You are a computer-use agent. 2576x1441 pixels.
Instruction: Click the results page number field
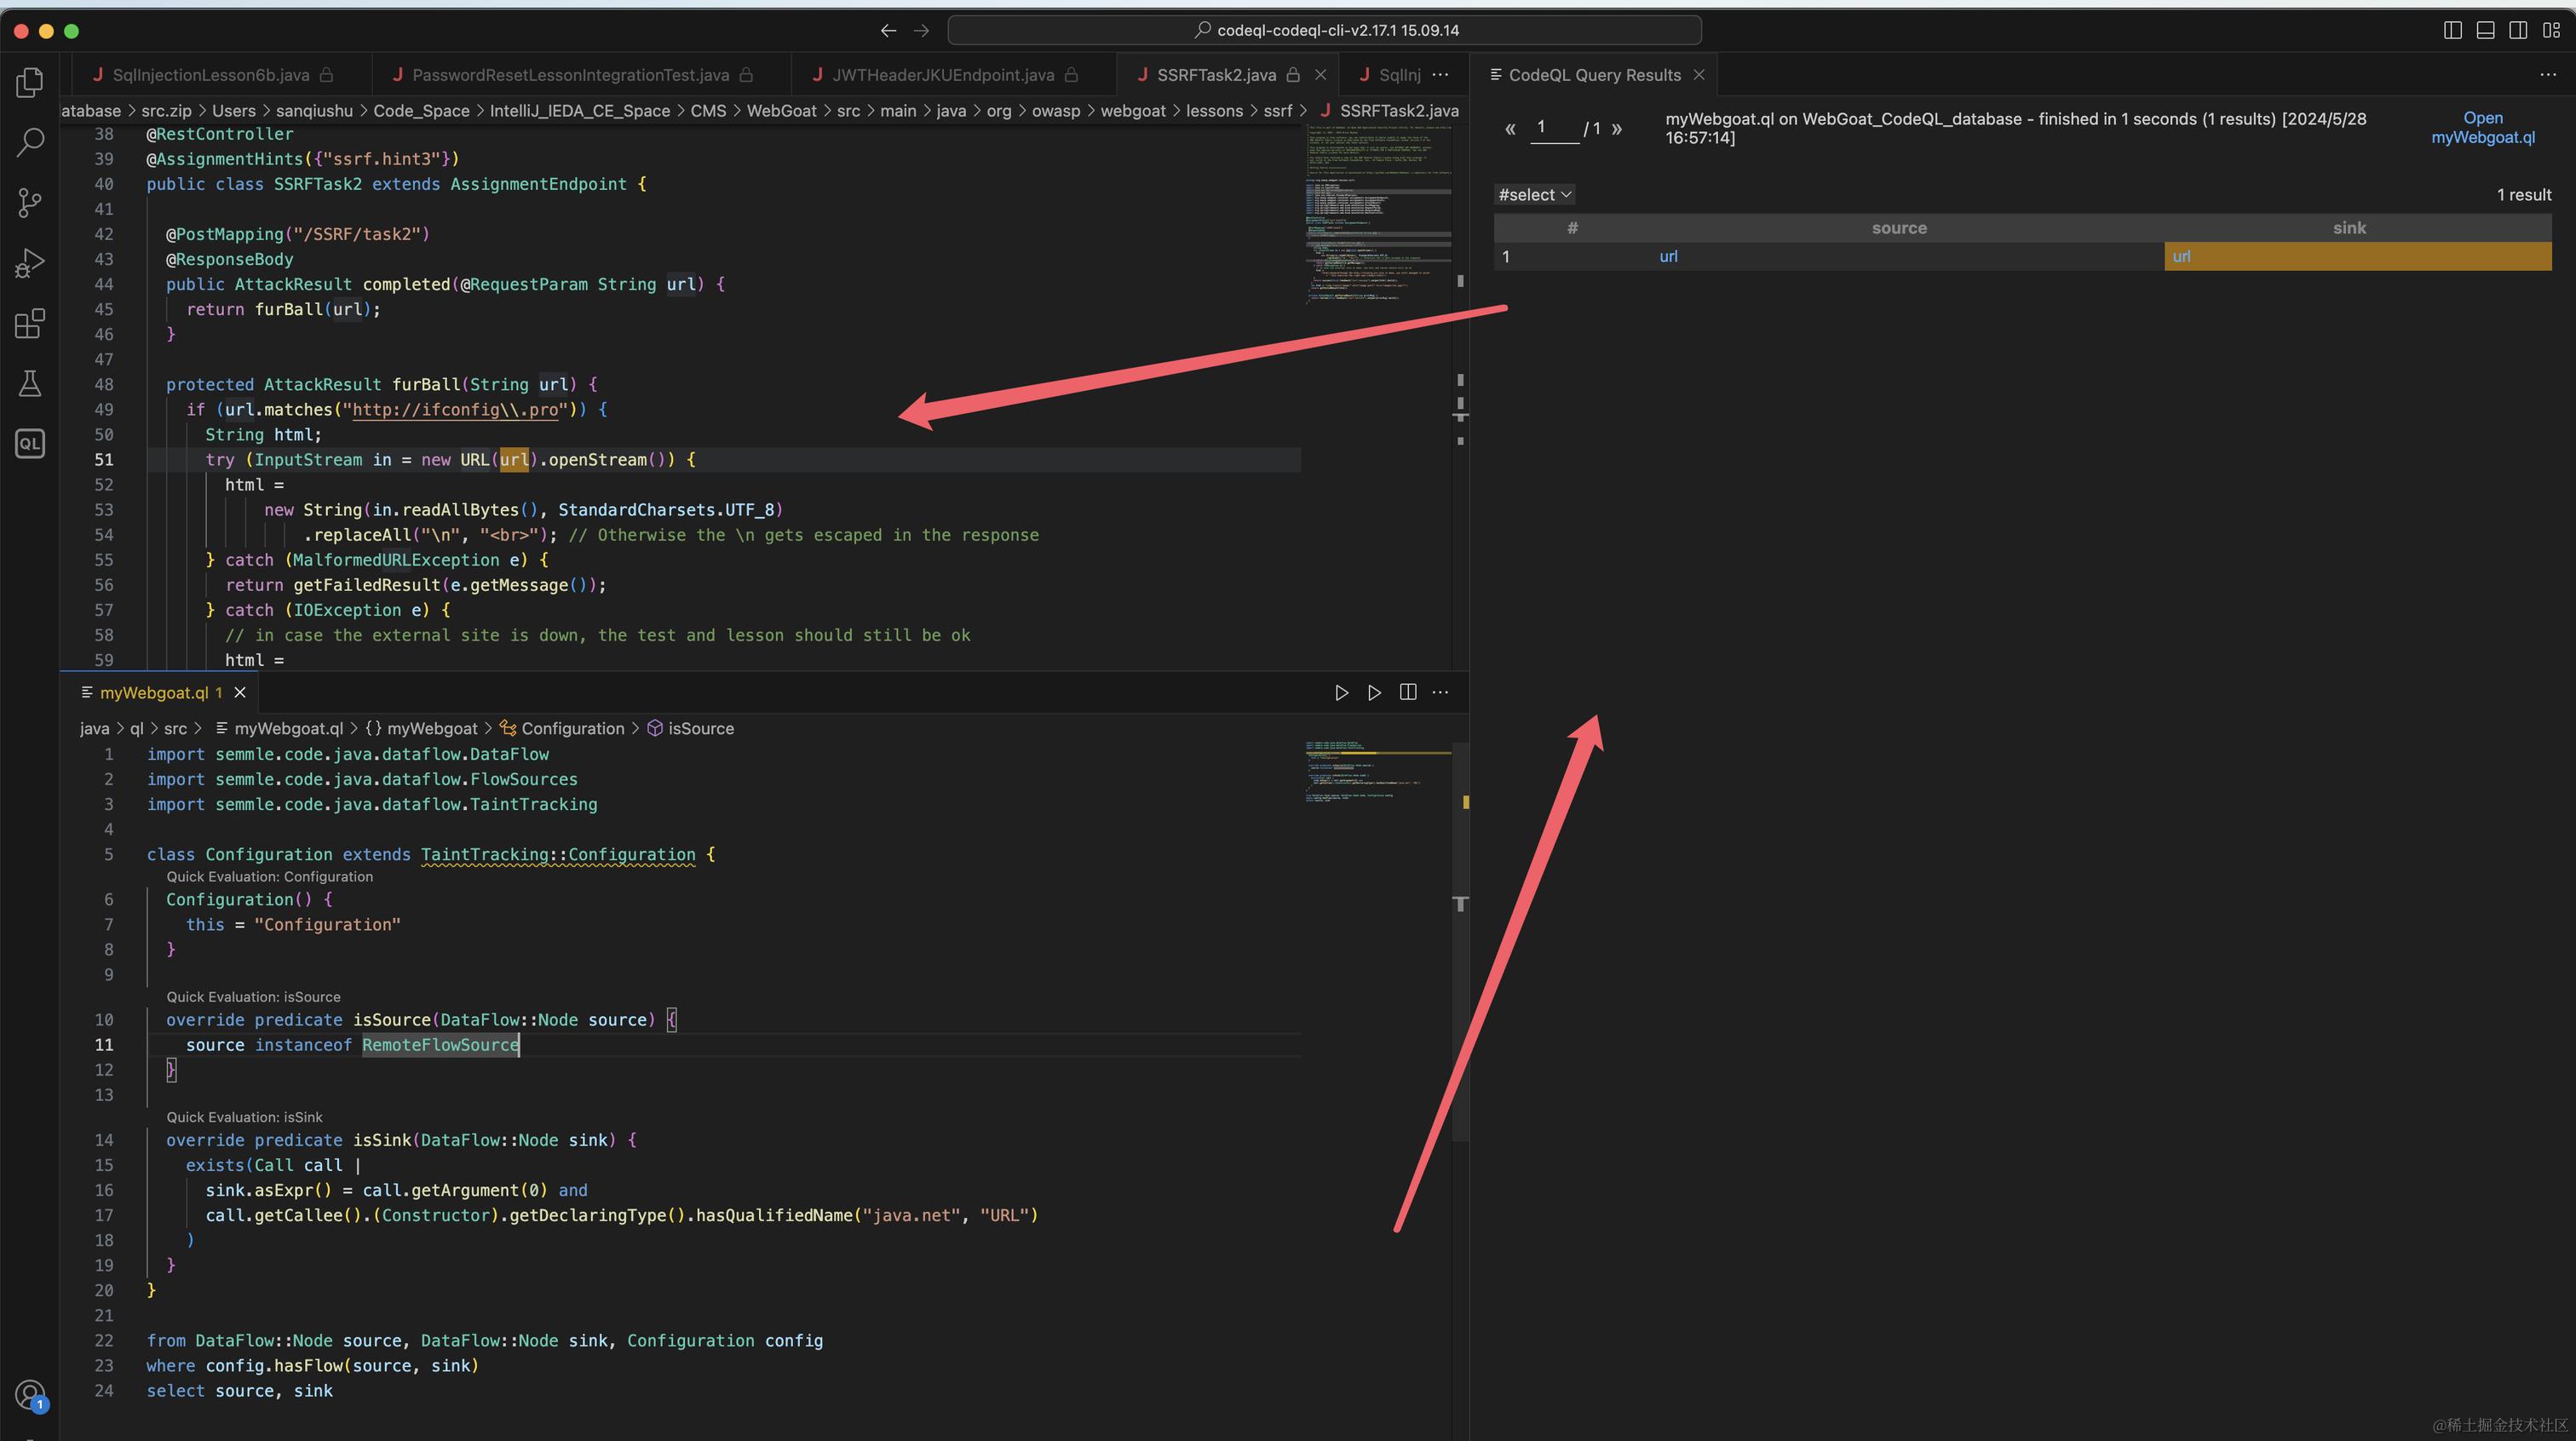coord(1554,127)
